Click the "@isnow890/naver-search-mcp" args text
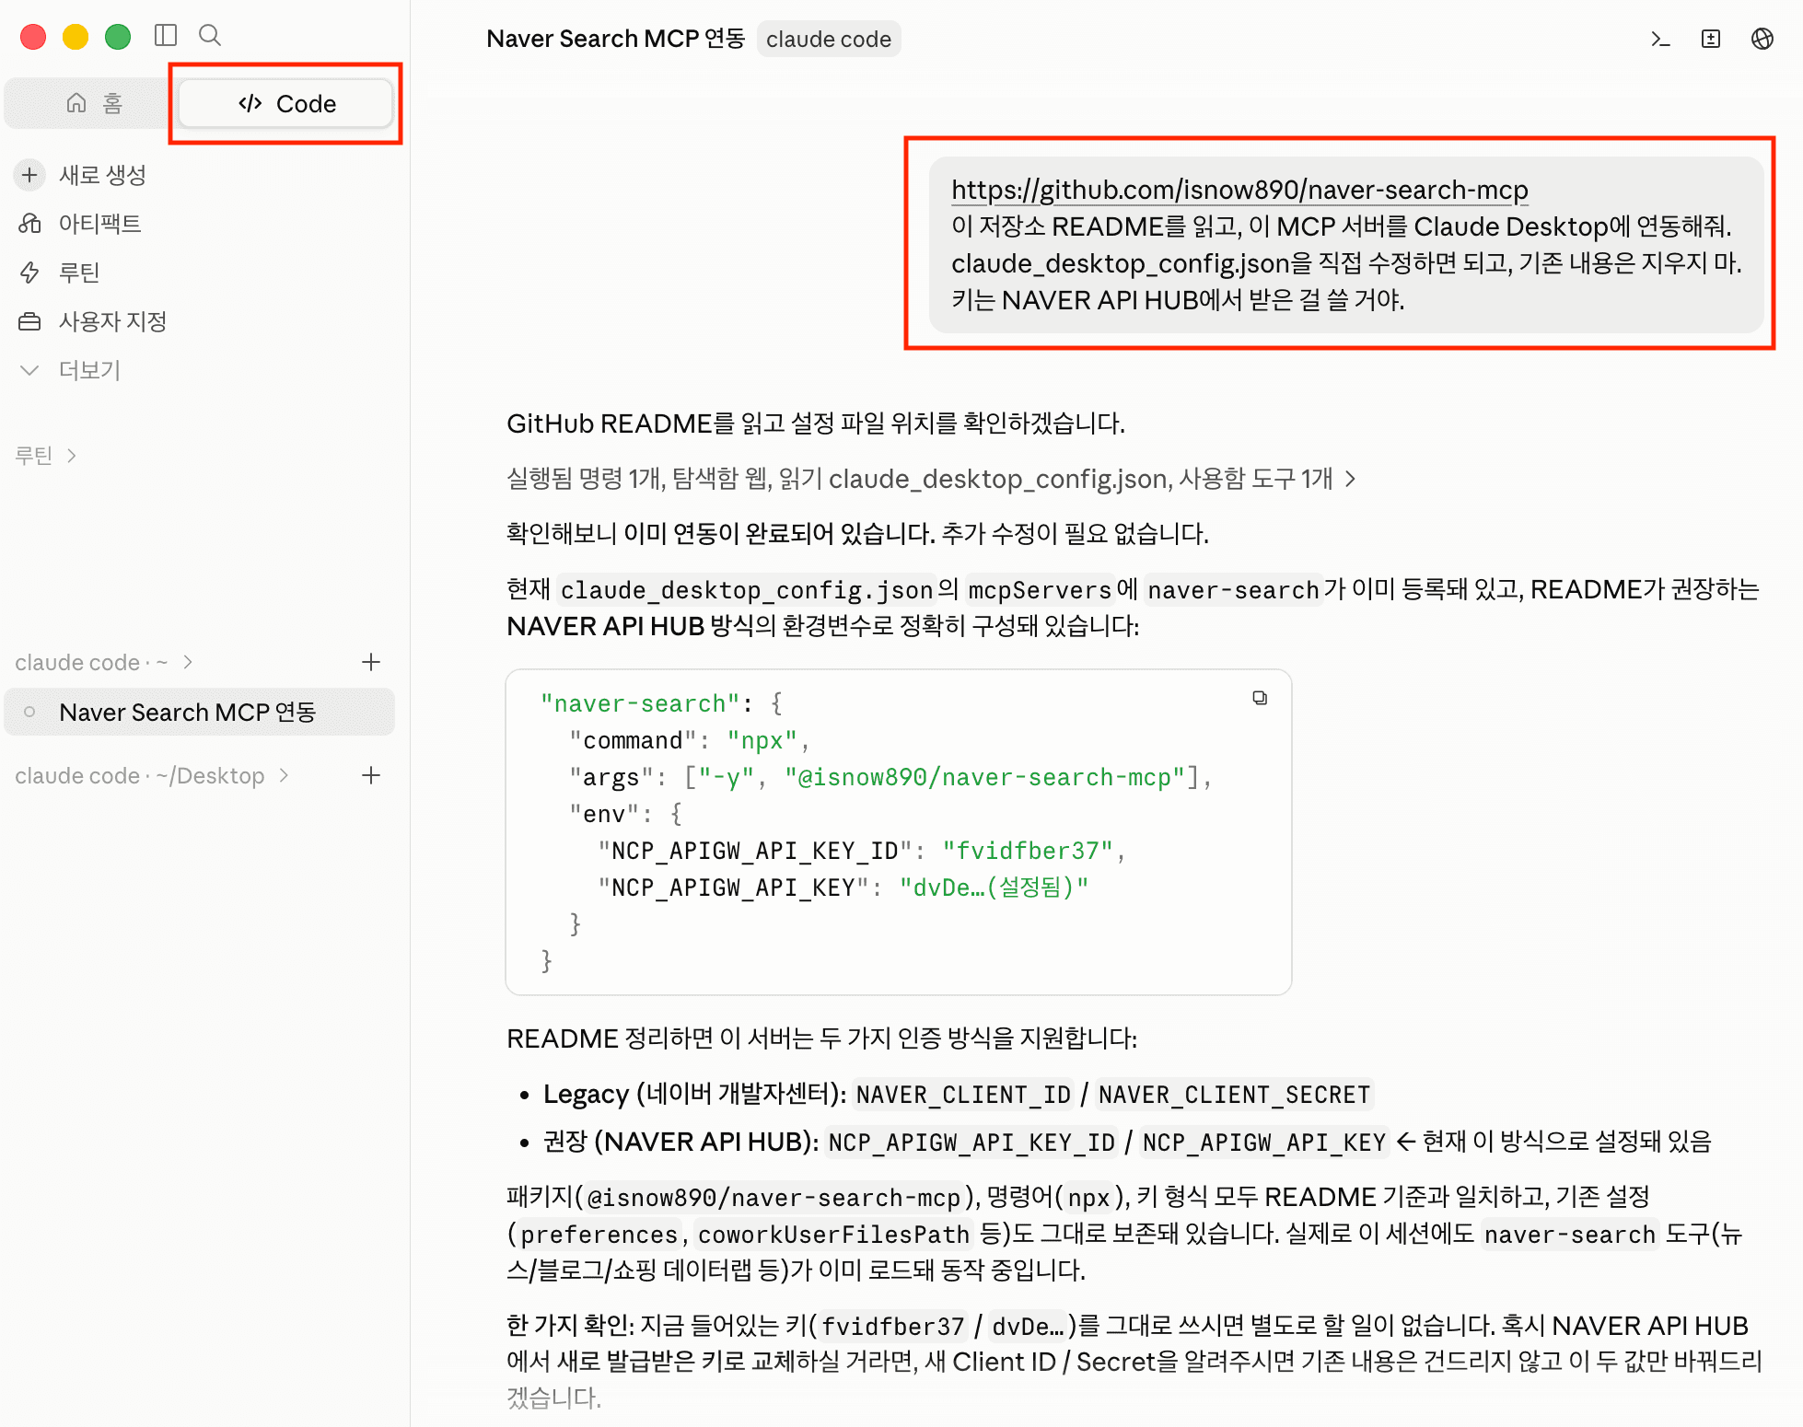The image size is (1803, 1427). pyautogui.click(x=984, y=778)
